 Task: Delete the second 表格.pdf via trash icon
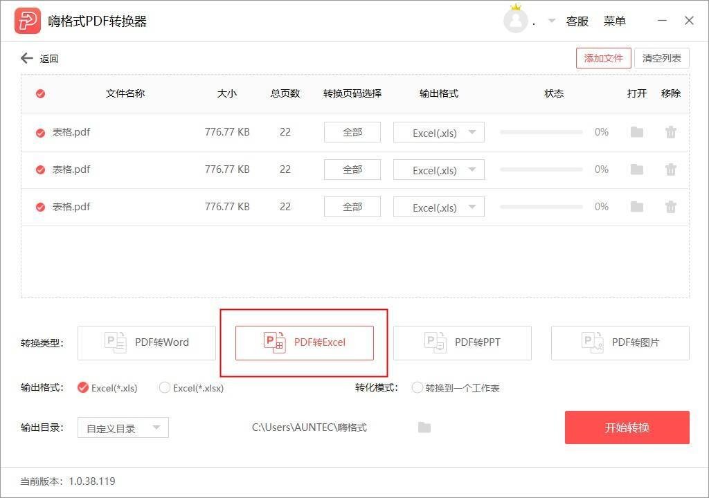click(x=670, y=169)
